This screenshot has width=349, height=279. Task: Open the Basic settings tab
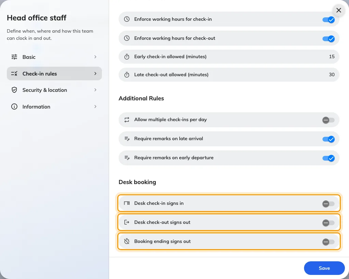pos(54,57)
